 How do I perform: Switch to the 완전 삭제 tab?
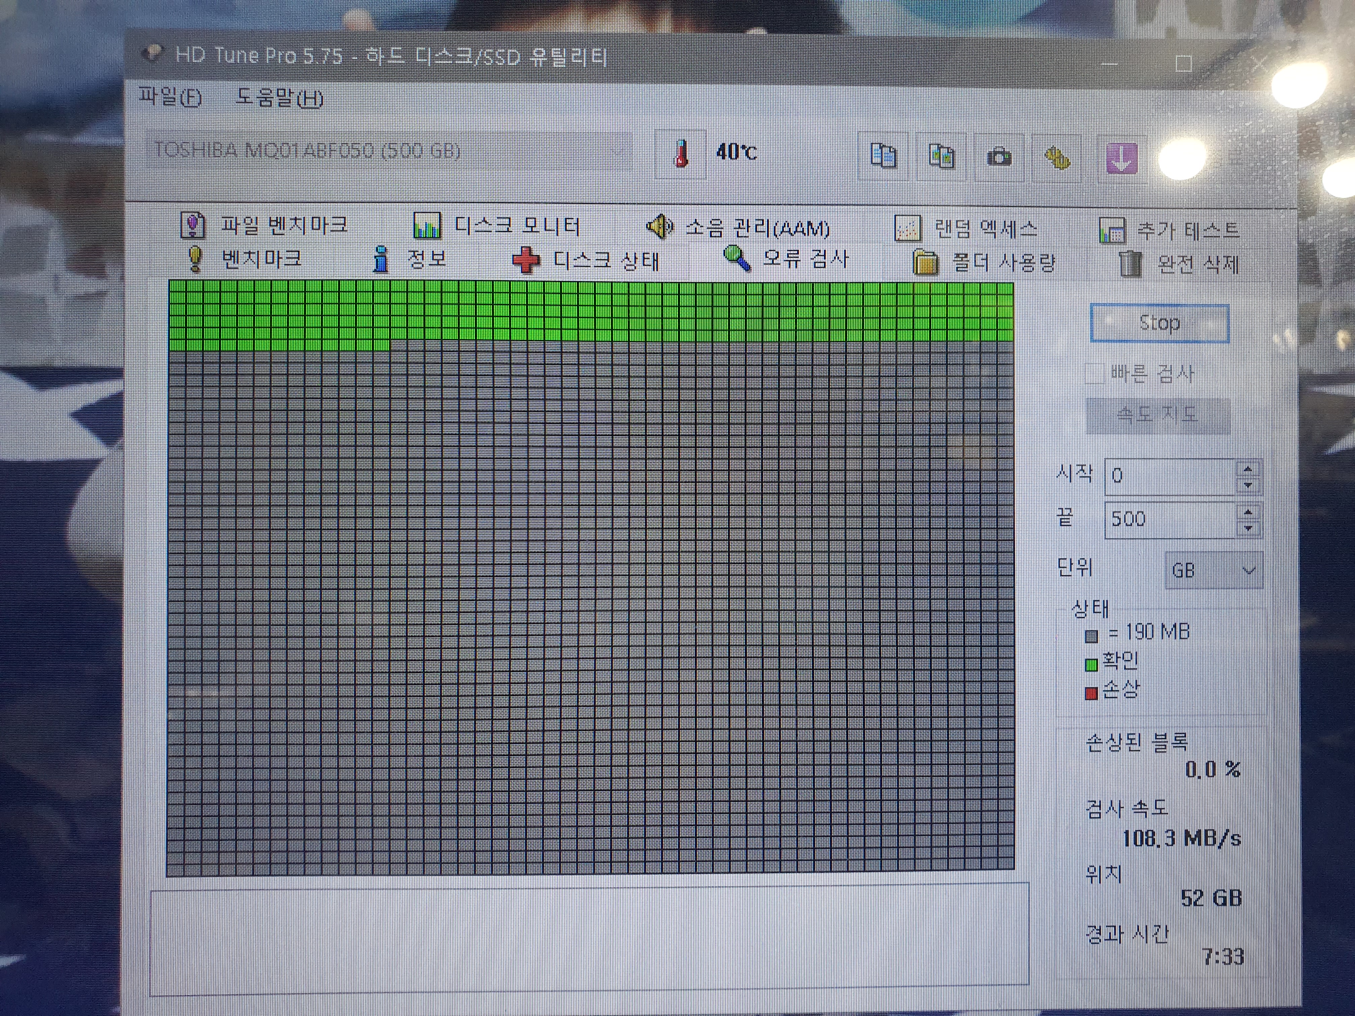tap(1179, 264)
